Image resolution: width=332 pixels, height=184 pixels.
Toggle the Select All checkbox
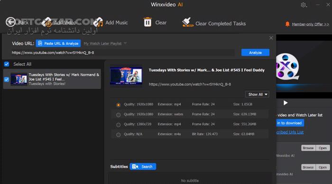[7, 64]
